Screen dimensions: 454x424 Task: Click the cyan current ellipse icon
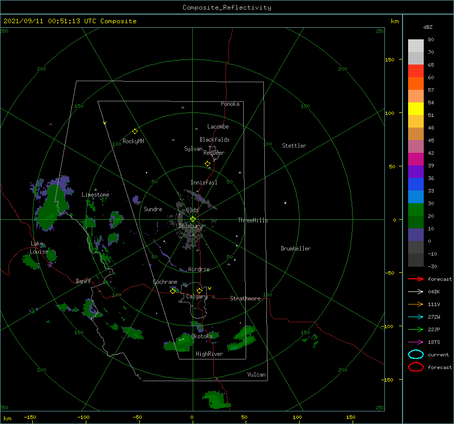[x=416, y=354]
